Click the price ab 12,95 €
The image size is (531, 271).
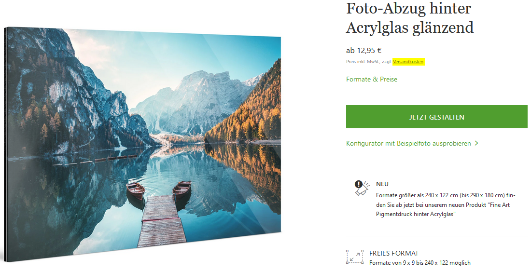pyautogui.click(x=363, y=51)
